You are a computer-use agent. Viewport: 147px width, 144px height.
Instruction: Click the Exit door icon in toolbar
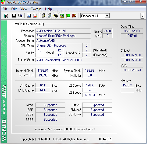coord(6,16)
